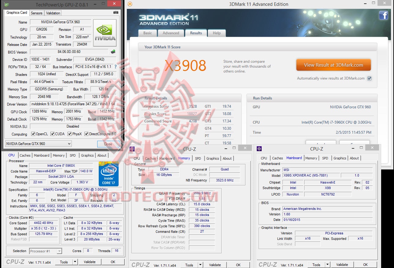Screen dimensions: 394x268
Task: Toggle the PhysX checkbox
Action: (70, 134)
